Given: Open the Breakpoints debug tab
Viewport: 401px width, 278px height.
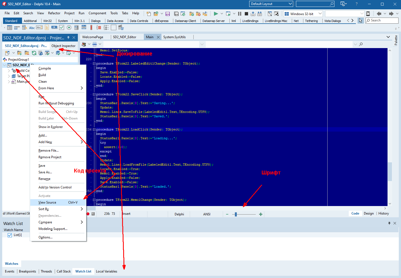Looking at the screenshot, I should click(28, 271).
